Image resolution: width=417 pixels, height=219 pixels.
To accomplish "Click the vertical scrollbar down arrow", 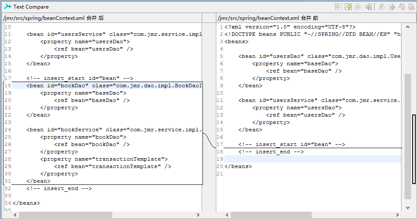I will (408, 208).
